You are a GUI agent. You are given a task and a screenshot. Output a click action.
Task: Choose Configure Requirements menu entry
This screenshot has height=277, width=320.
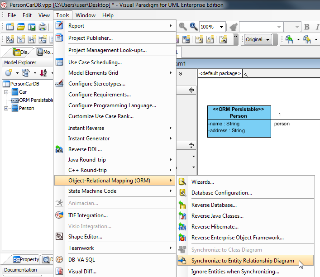(x=100, y=95)
